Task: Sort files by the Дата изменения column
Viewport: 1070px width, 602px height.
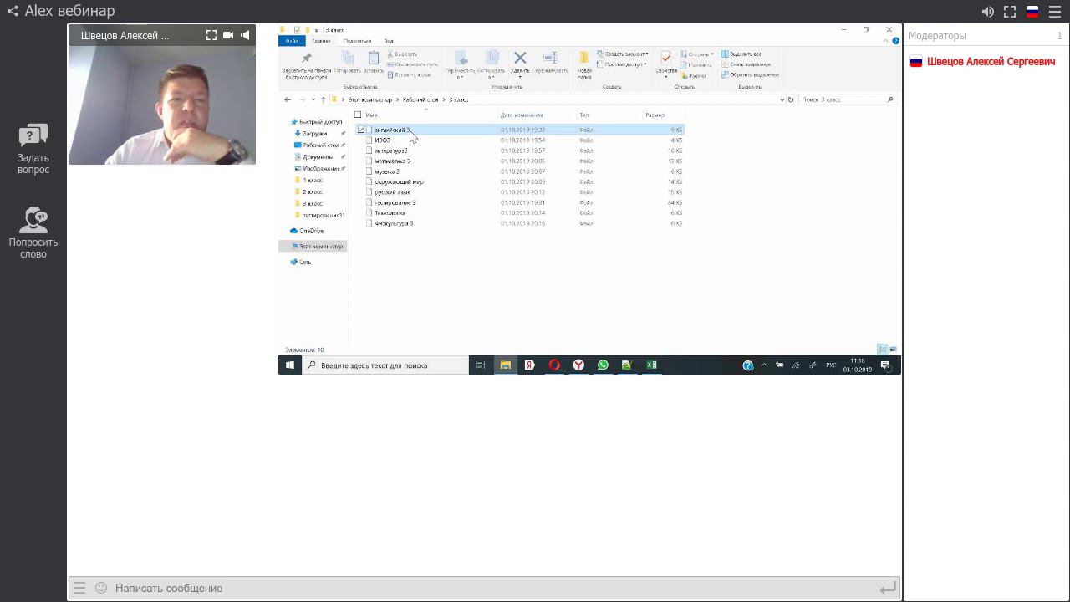Action: [522, 115]
